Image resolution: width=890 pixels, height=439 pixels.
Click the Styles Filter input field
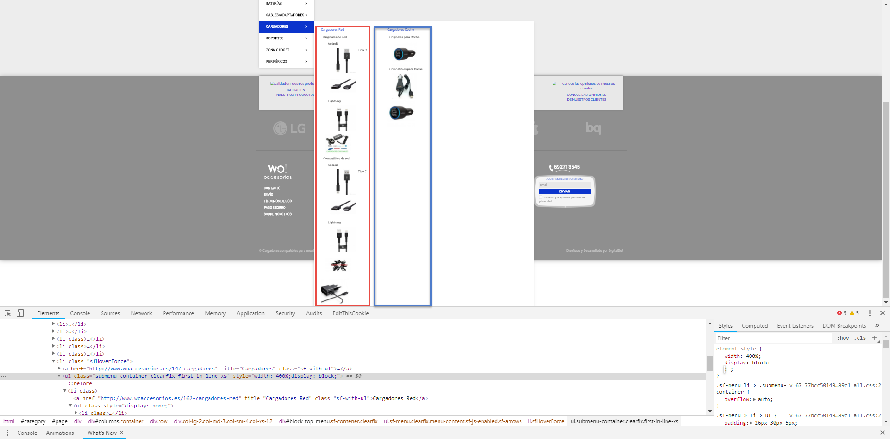click(x=774, y=338)
